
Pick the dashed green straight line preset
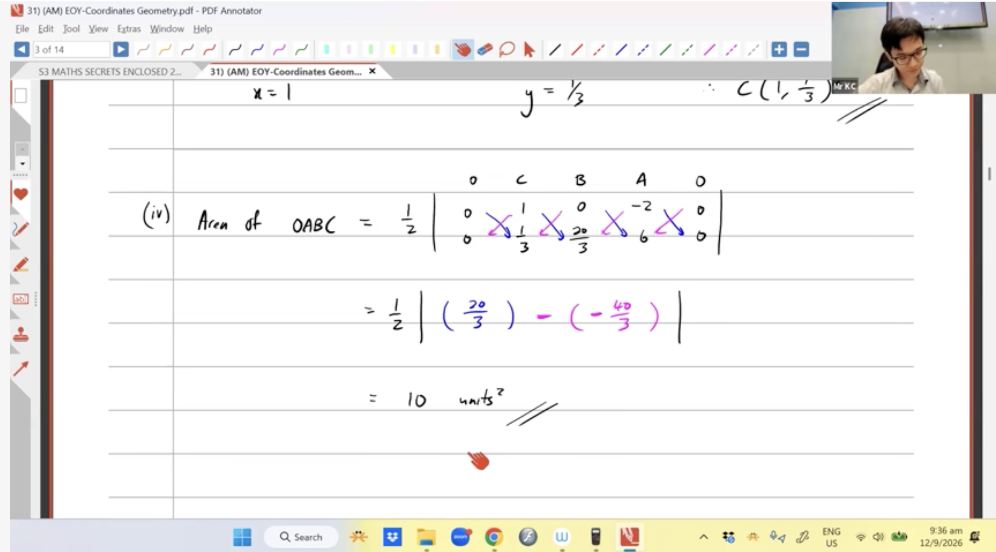[x=687, y=50]
